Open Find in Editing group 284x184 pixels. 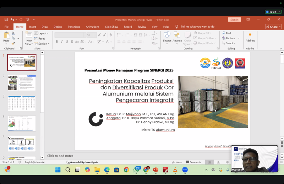226,33
